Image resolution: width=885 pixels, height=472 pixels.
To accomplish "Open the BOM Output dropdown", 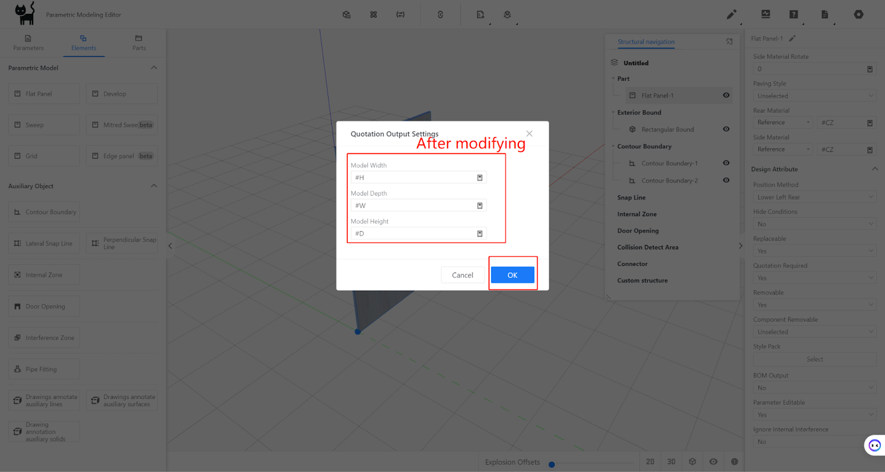I will pos(814,388).
